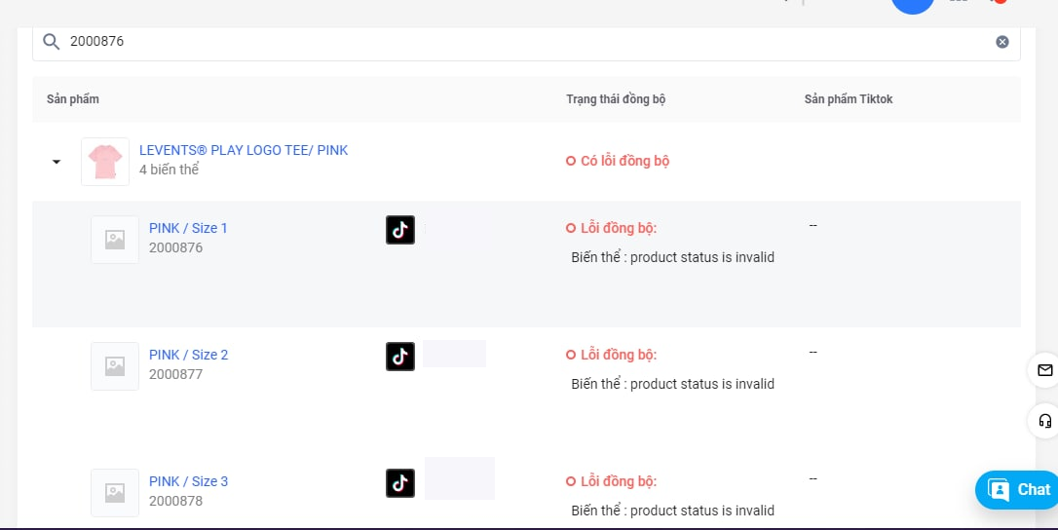This screenshot has height=530, width=1058.
Task: Open the mail envelope floating icon
Action: click(x=1044, y=370)
